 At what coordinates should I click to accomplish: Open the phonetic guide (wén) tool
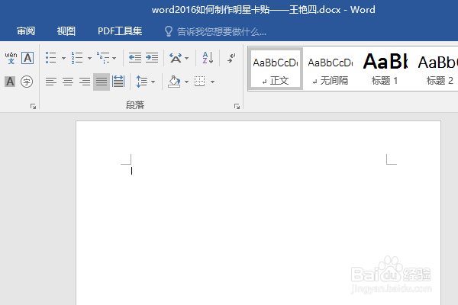click(11, 58)
